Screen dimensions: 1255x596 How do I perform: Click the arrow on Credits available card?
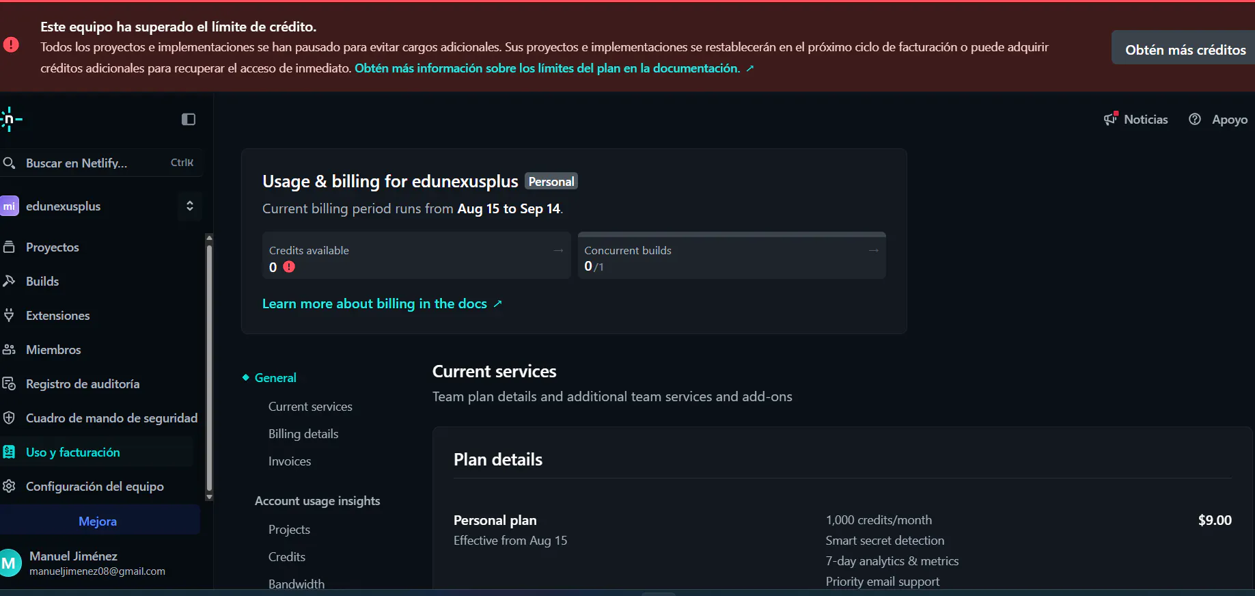tap(558, 250)
